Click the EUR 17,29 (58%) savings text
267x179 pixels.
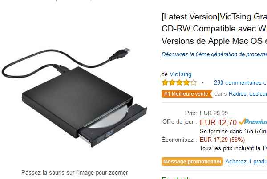pos(222,140)
